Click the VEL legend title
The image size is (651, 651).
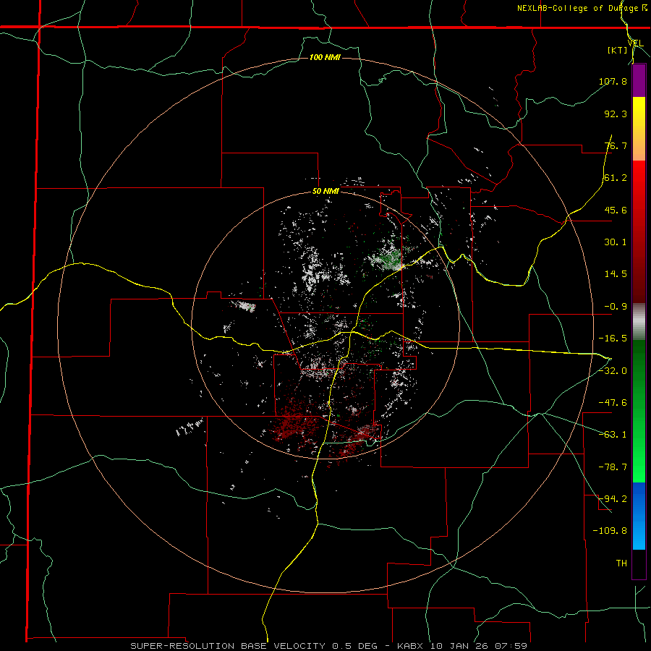coord(635,43)
